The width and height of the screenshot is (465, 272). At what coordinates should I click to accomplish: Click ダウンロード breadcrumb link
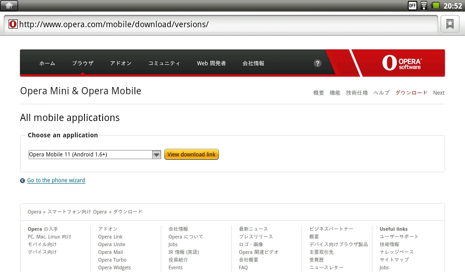pos(128,212)
